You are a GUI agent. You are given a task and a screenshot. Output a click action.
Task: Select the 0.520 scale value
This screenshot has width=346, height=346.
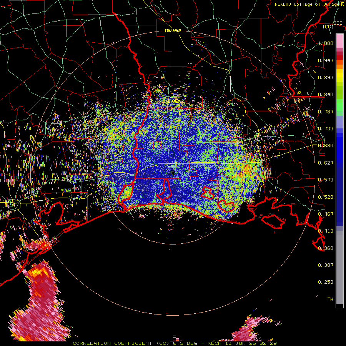(x=326, y=197)
